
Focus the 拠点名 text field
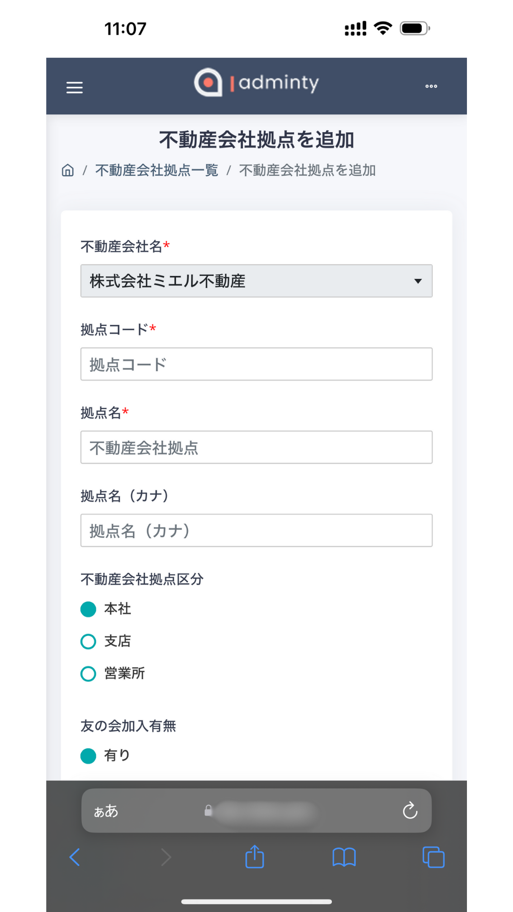coord(256,447)
